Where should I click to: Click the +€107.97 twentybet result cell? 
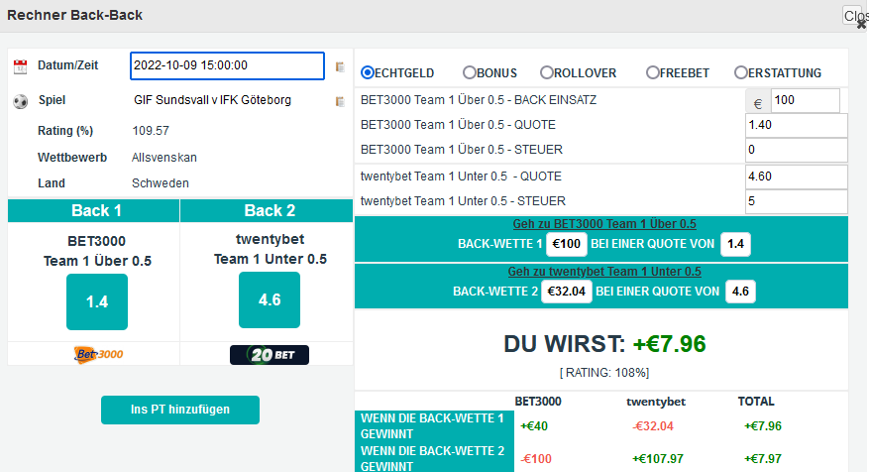(658, 459)
